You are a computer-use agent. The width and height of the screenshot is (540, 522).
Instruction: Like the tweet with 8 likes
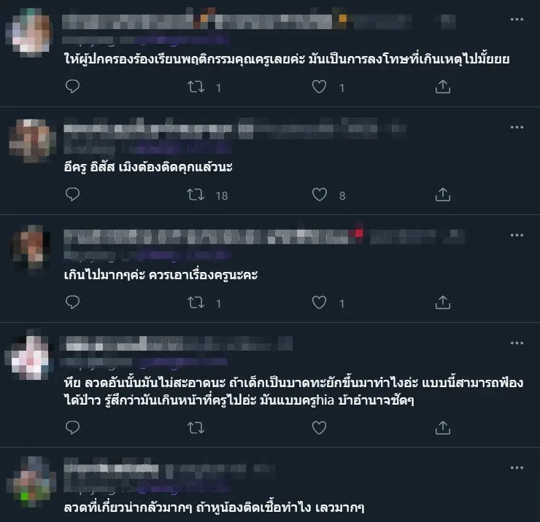(319, 195)
